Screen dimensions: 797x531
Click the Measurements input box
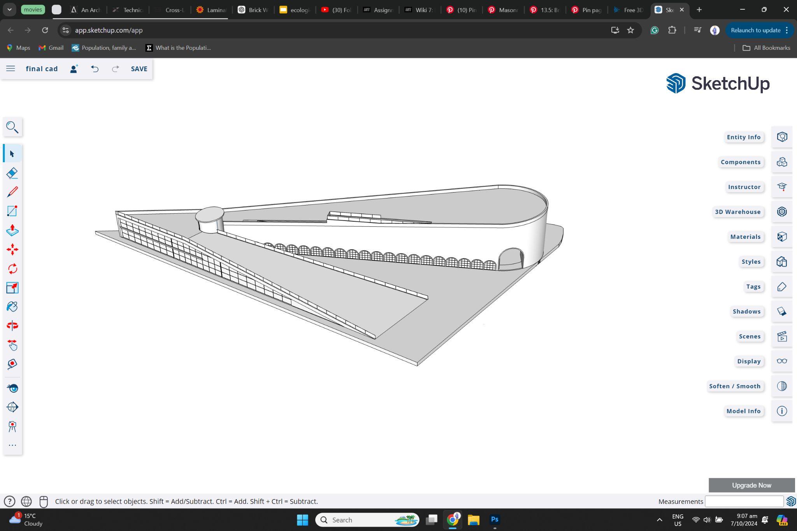(744, 501)
